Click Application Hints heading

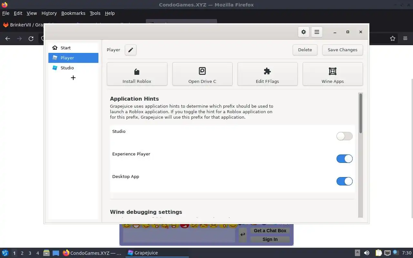click(134, 99)
